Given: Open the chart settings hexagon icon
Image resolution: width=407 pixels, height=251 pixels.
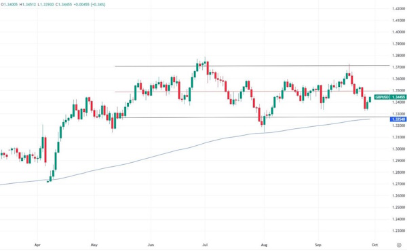Looking at the screenshot, I should (399, 245).
